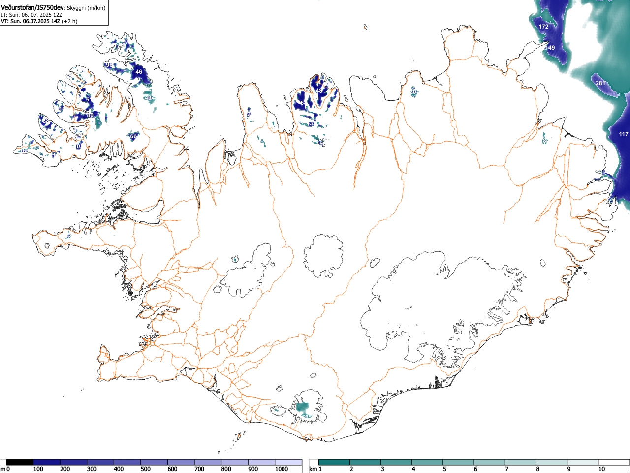Select the 'IT: Sun. 06. 07. 2025 12Z' line
The image size is (630, 473).
click(31, 15)
